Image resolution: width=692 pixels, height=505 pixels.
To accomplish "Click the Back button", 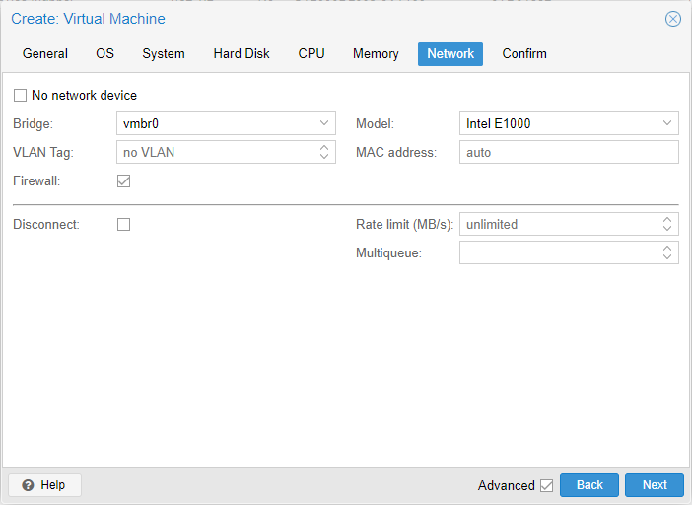I will (x=589, y=485).
